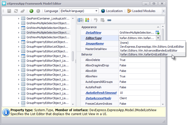The image size is (187, 125).
Task: Expand the GeoPointContainer_LookupListV node
Action: [x=19, y=18]
